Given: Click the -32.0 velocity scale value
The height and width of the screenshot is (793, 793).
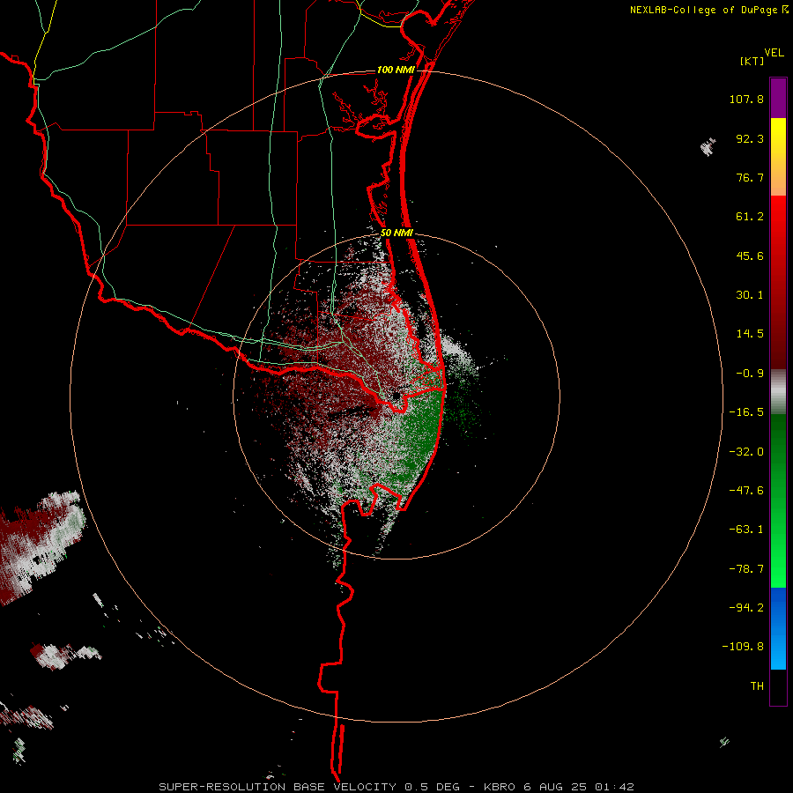Looking at the screenshot, I should coord(746,452).
